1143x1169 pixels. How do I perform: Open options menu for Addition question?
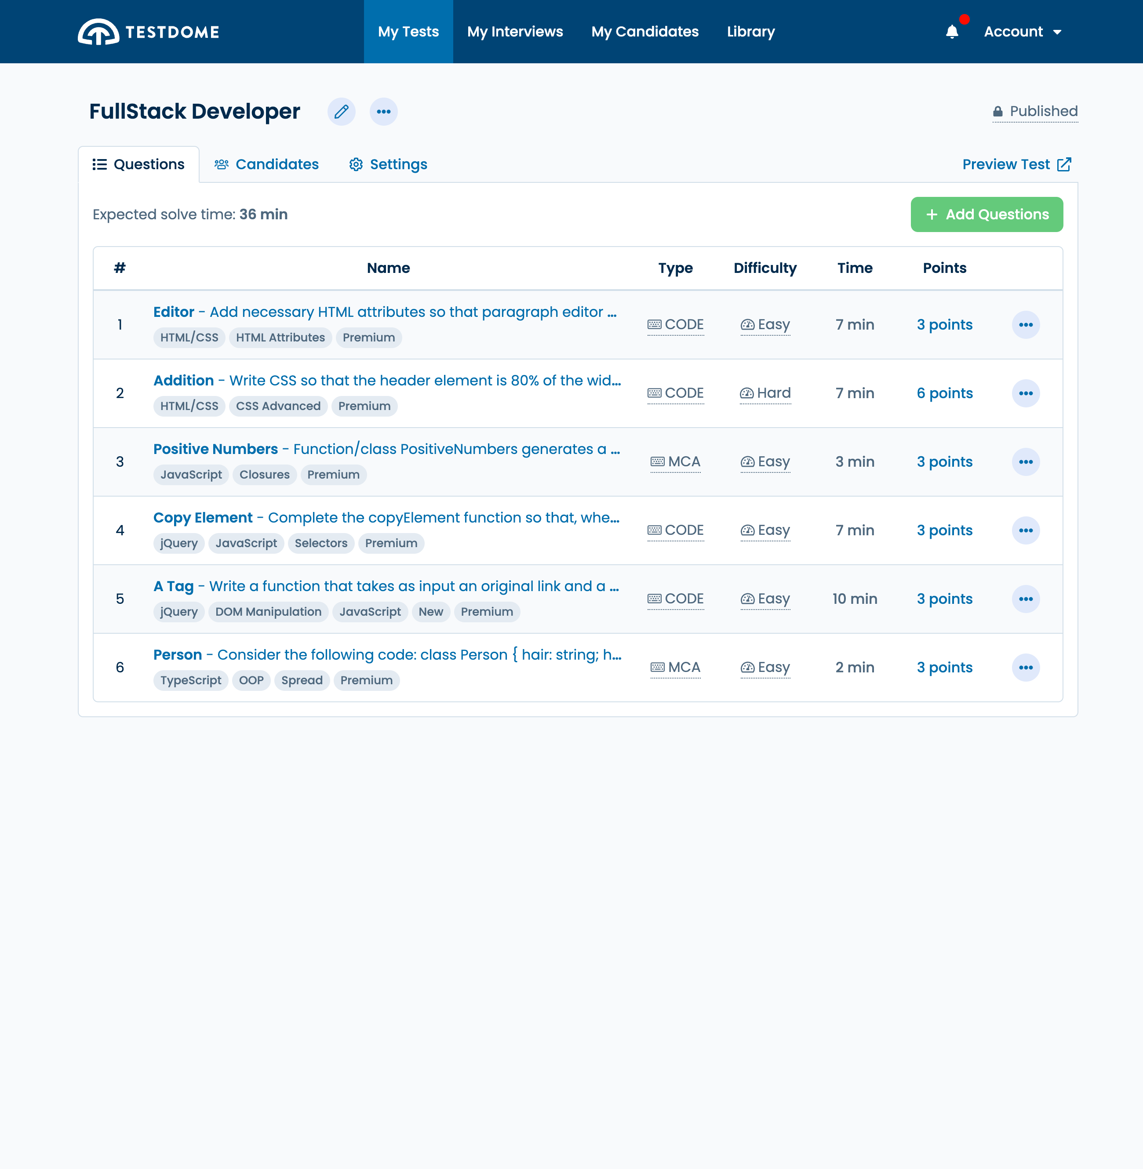[x=1025, y=393]
